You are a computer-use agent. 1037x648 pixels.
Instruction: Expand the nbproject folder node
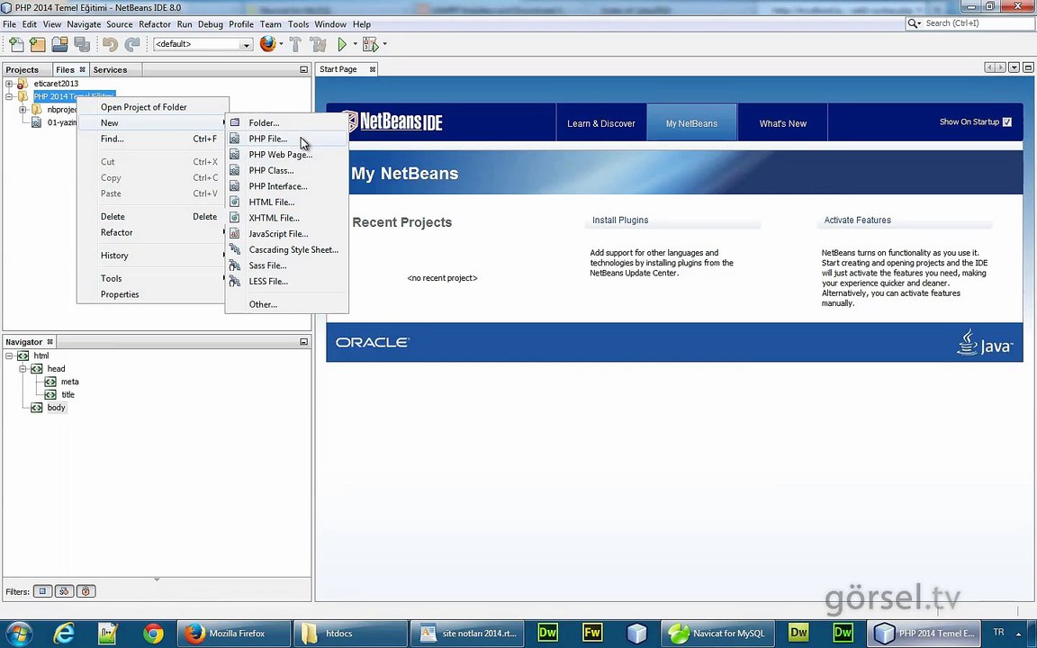[23, 110]
